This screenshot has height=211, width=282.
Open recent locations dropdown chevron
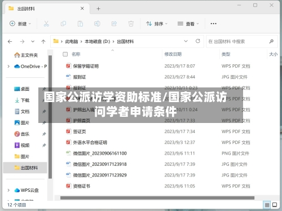click(33, 41)
